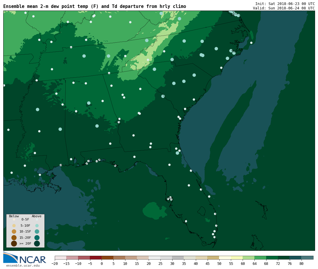
Task: Click the '>= 20F' legend label
Action: tap(25, 243)
